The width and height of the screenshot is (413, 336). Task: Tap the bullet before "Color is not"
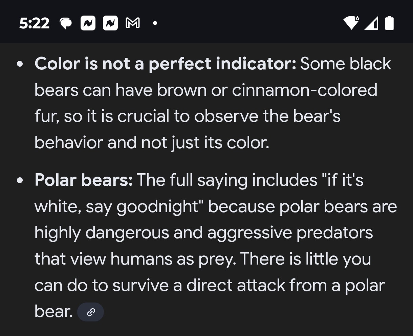20,64
